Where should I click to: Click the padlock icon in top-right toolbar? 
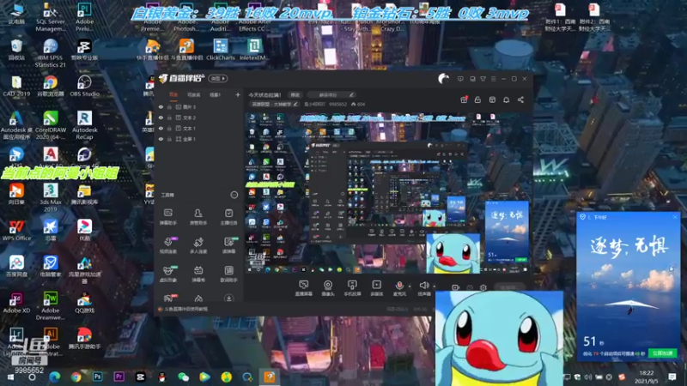pos(477,100)
